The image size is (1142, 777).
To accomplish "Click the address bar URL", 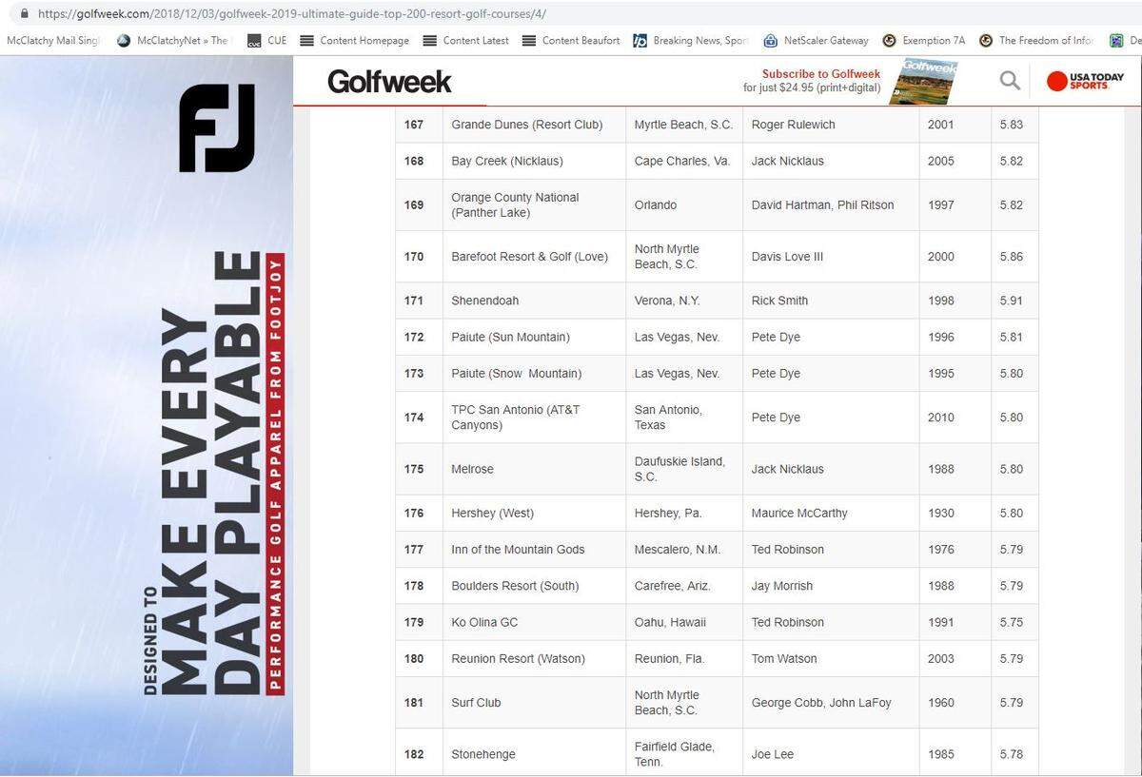I will click(x=291, y=14).
